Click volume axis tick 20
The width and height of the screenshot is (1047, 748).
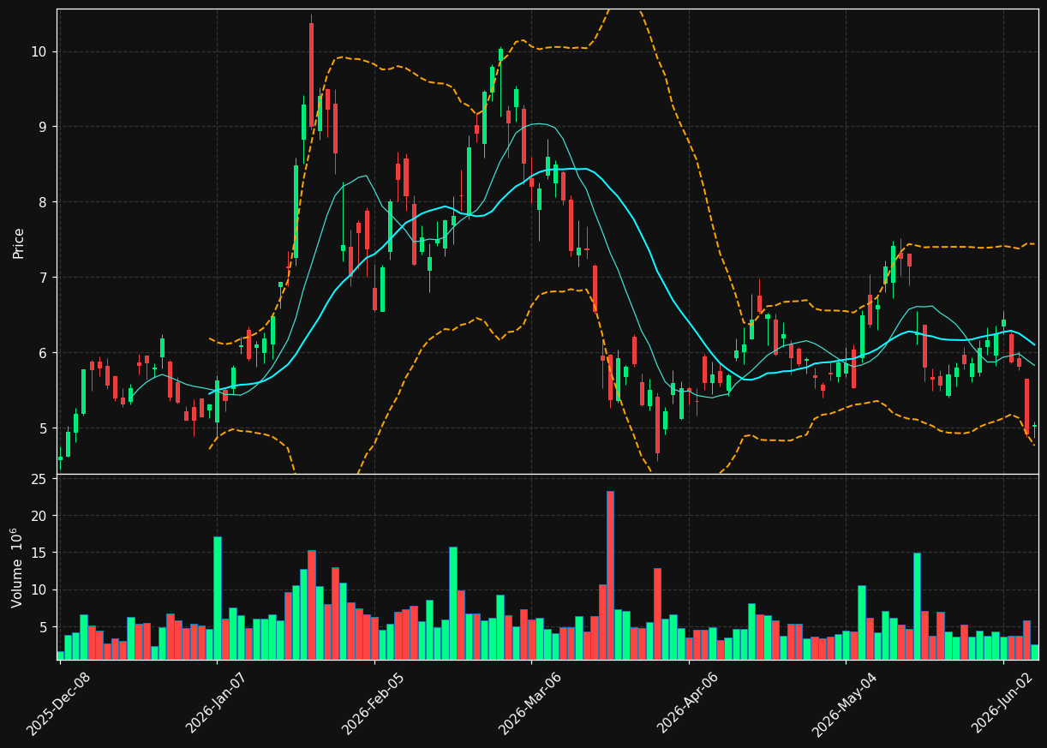coord(39,516)
